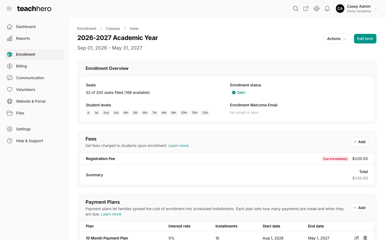The height and width of the screenshot is (240, 385).
Task: Go to Billing in the sidebar
Action: pos(34,66)
